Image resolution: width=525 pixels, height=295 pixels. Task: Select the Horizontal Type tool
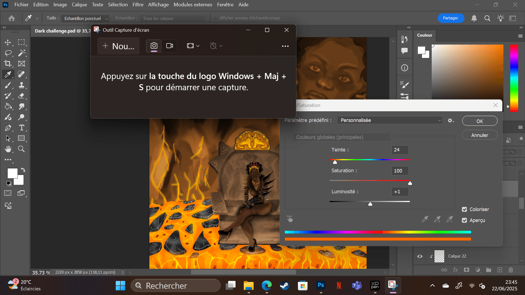pos(21,128)
